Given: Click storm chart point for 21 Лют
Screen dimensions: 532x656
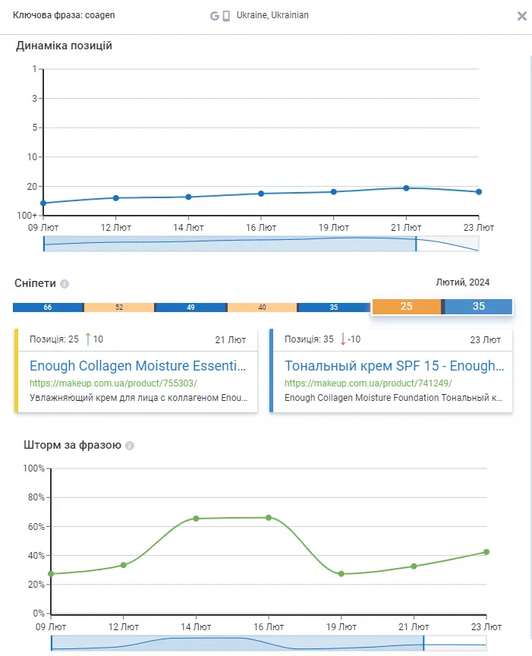Looking at the screenshot, I should [414, 566].
